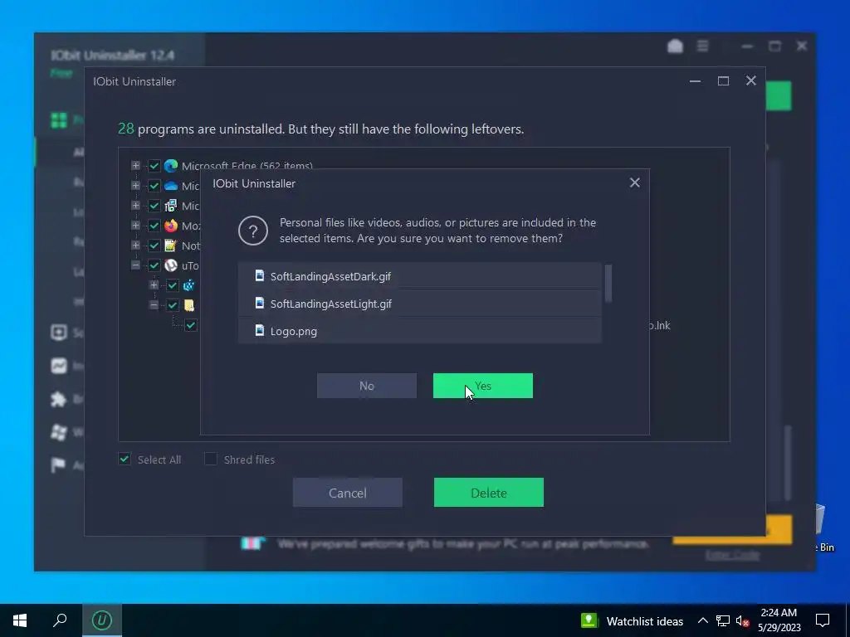Viewport: 850px width, 637px height.
Task: Click the question mark icon in dialog
Action: coord(253,231)
